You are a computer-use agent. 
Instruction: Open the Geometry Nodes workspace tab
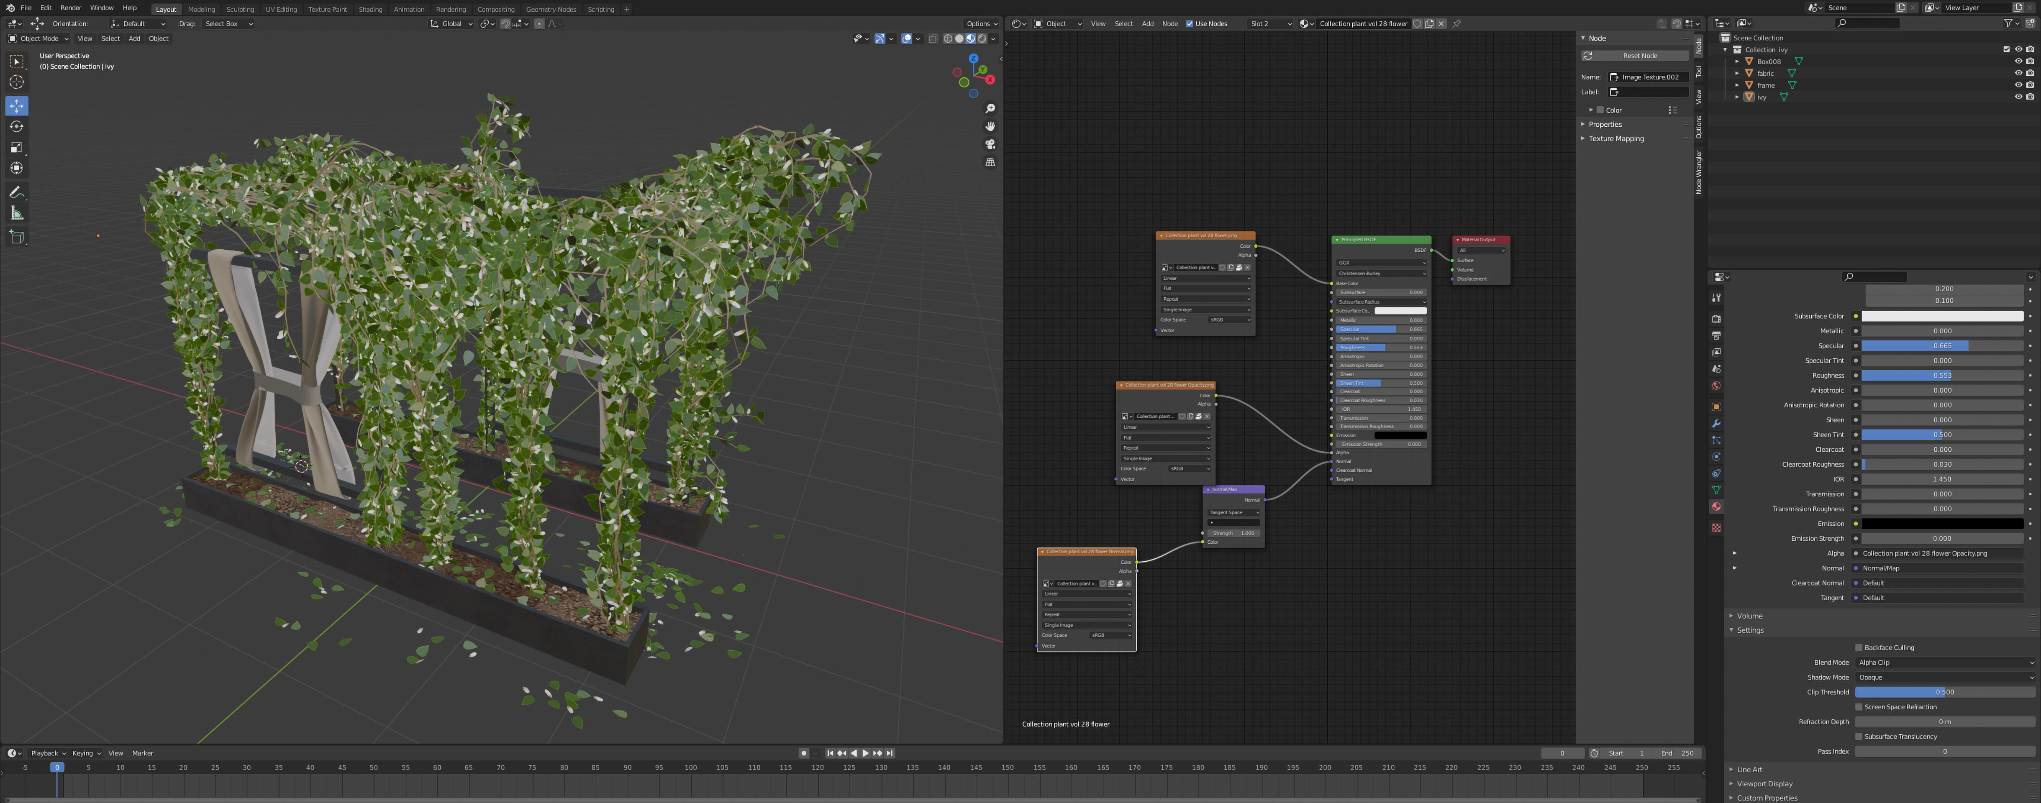[x=551, y=10]
